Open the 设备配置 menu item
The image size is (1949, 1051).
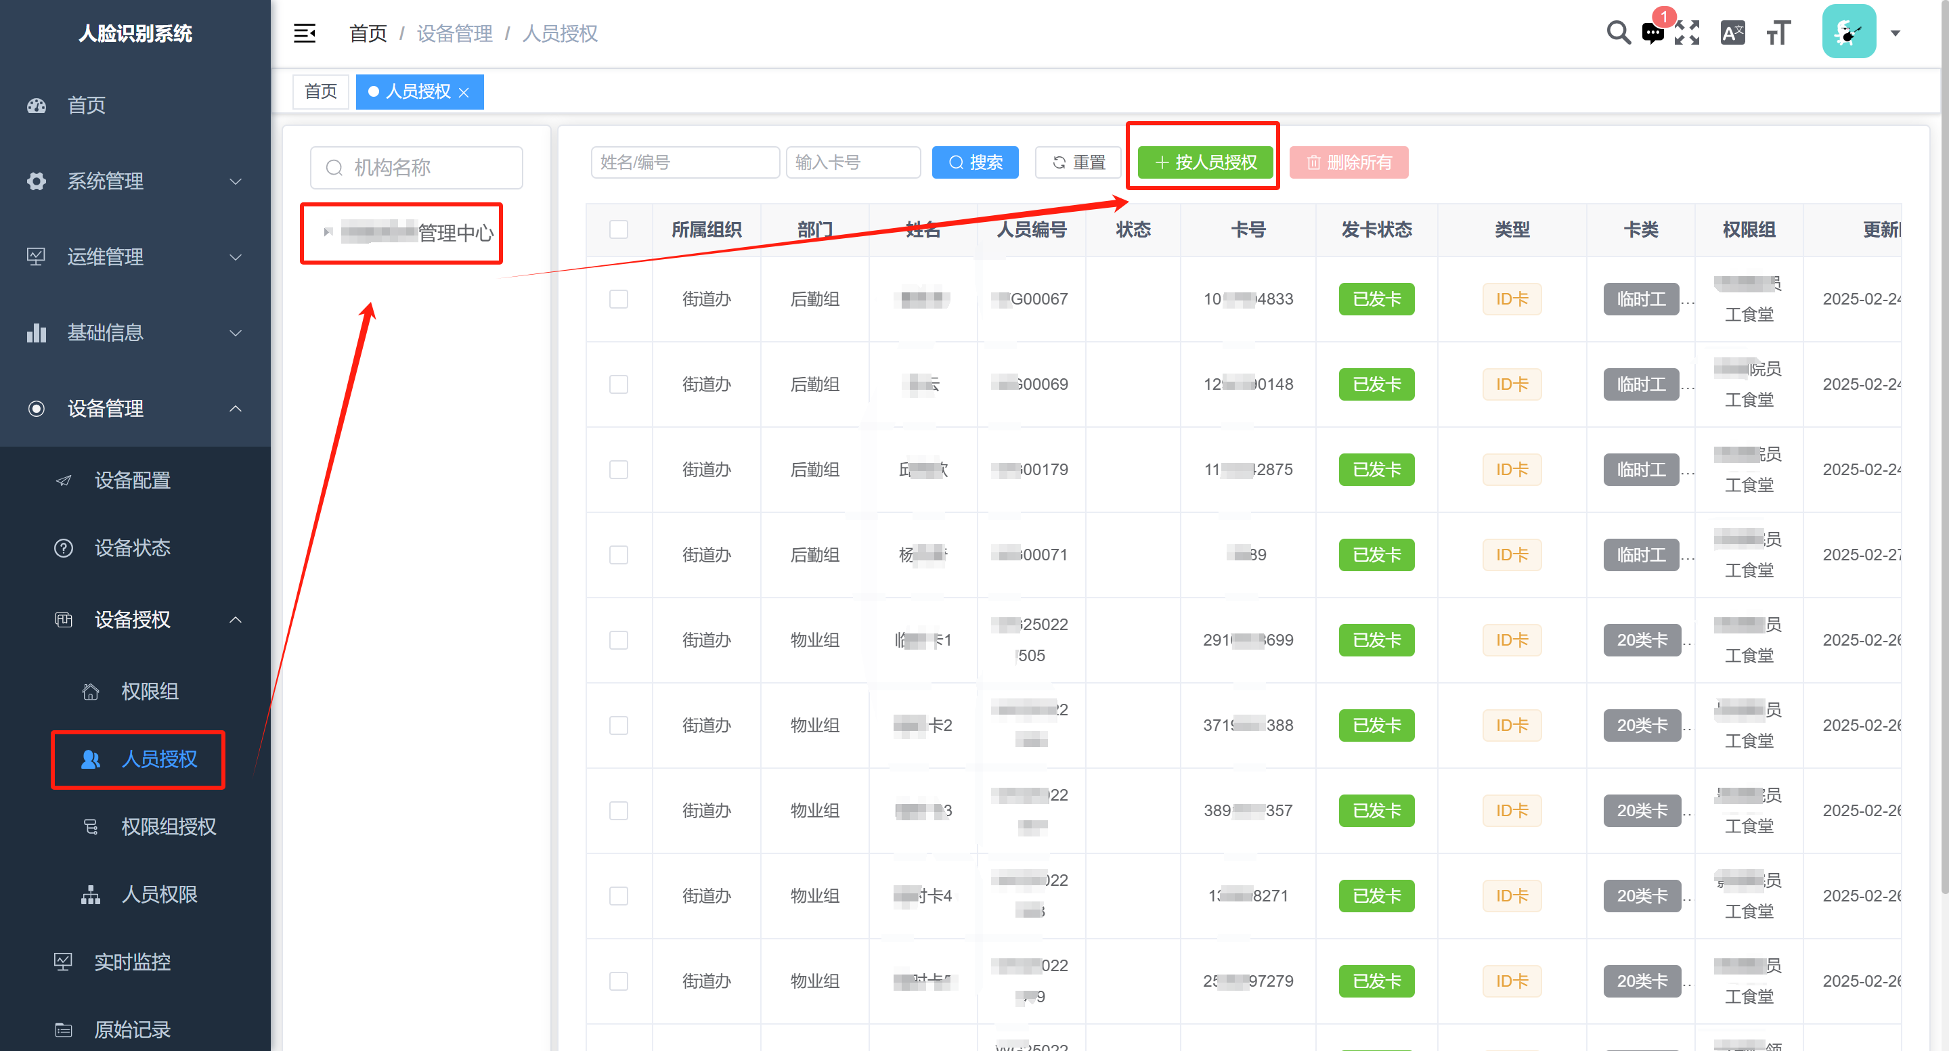click(135, 480)
